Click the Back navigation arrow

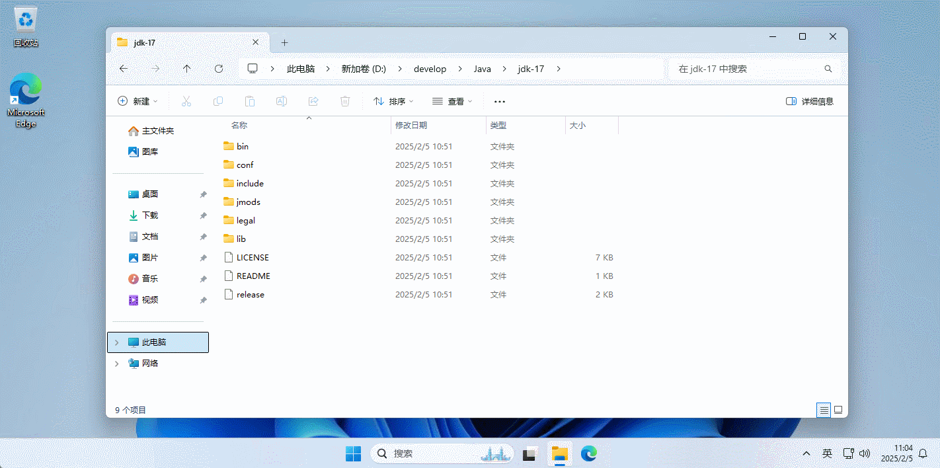click(x=124, y=69)
